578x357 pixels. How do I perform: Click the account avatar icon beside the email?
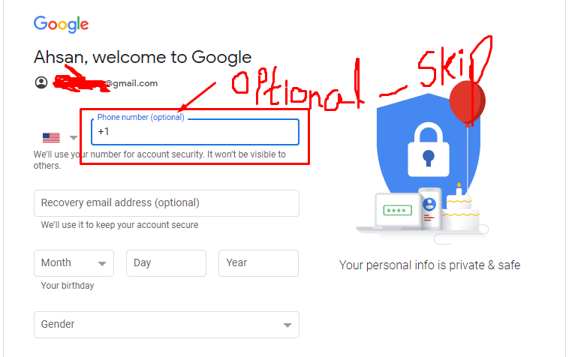[41, 82]
